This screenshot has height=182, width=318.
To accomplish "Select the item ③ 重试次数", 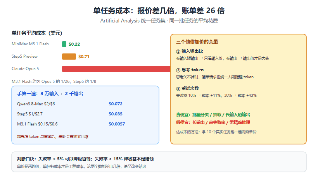I will tap(187, 88).
